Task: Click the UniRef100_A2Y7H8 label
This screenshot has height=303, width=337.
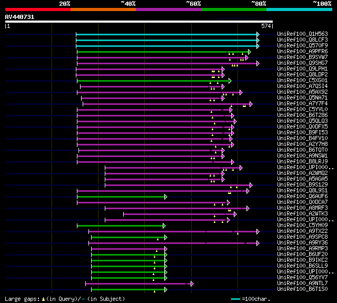Action: coord(302,144)
